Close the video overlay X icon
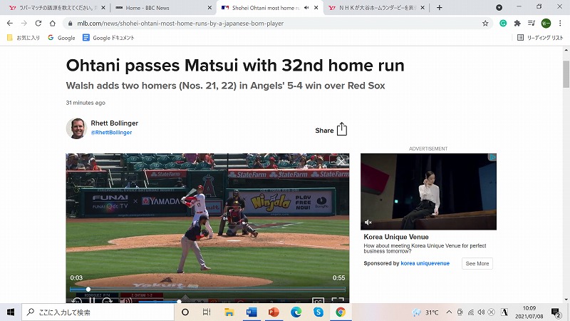The image size is (570, 321). coord(341,161)
